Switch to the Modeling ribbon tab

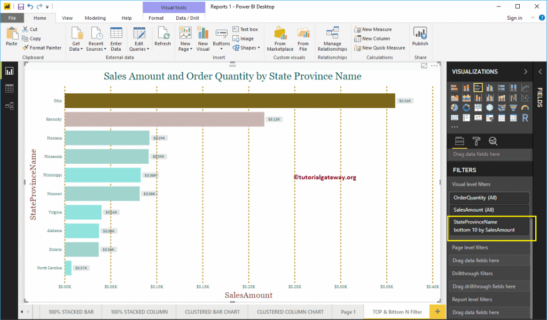coord(95,17)
